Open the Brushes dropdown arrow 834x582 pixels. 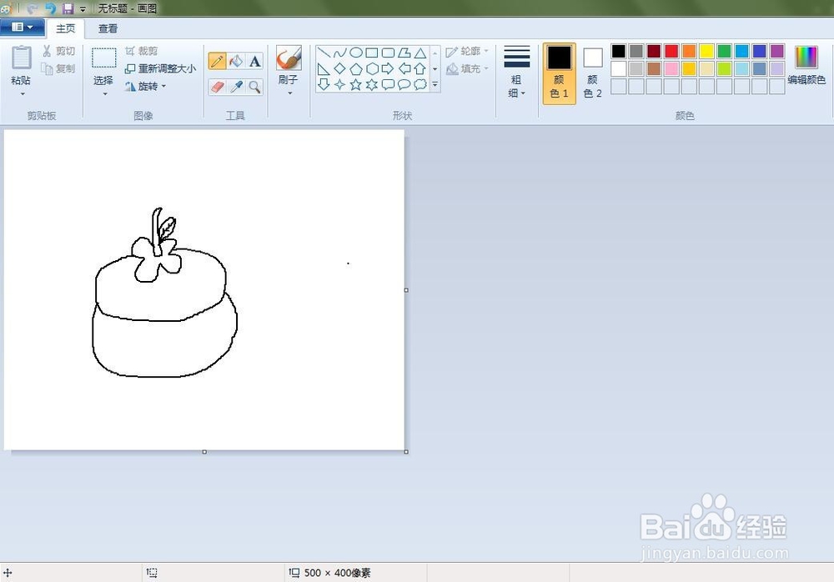290,93
